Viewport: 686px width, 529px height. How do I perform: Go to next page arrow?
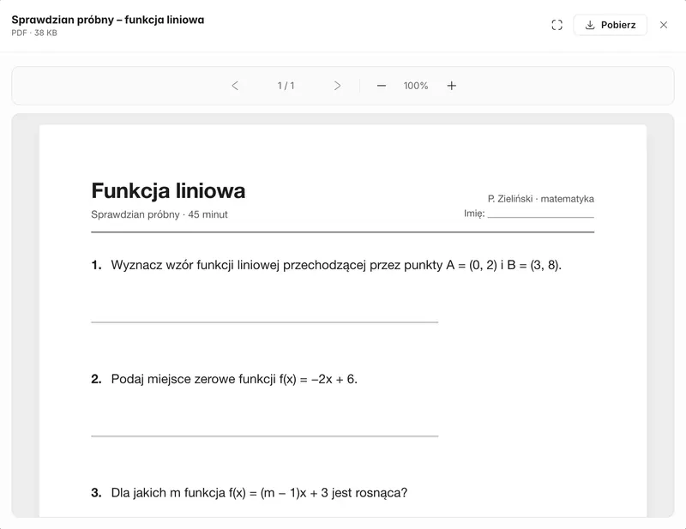[x=337, y=86]
